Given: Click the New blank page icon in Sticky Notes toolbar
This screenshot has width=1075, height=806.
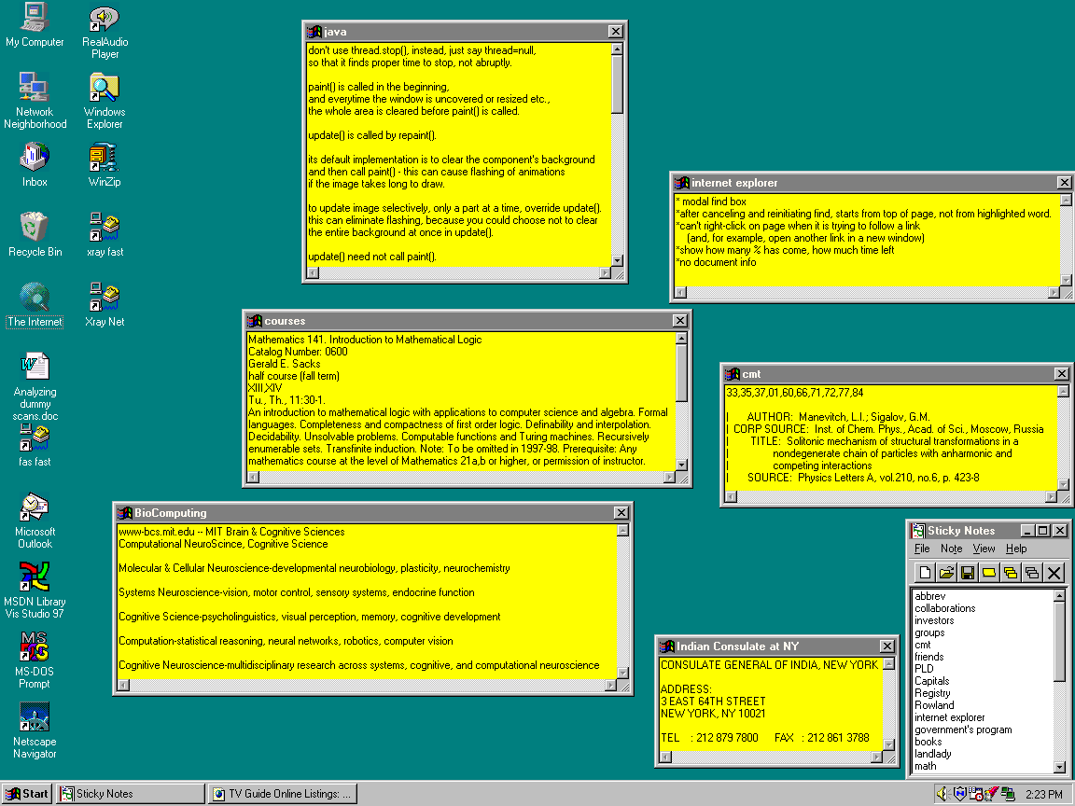Looking at the screenshot, I should [x=925, y=572].
